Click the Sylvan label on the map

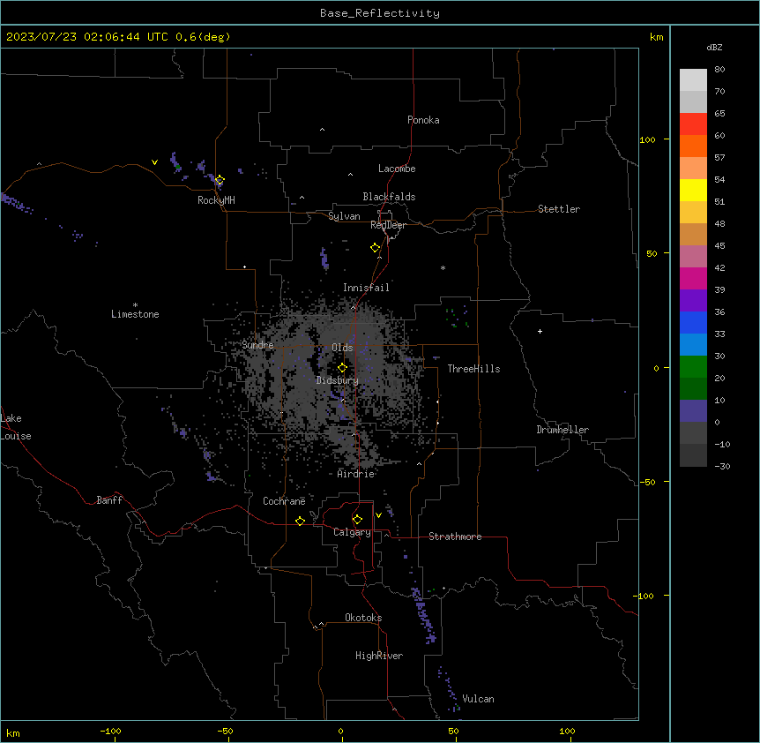344,216
